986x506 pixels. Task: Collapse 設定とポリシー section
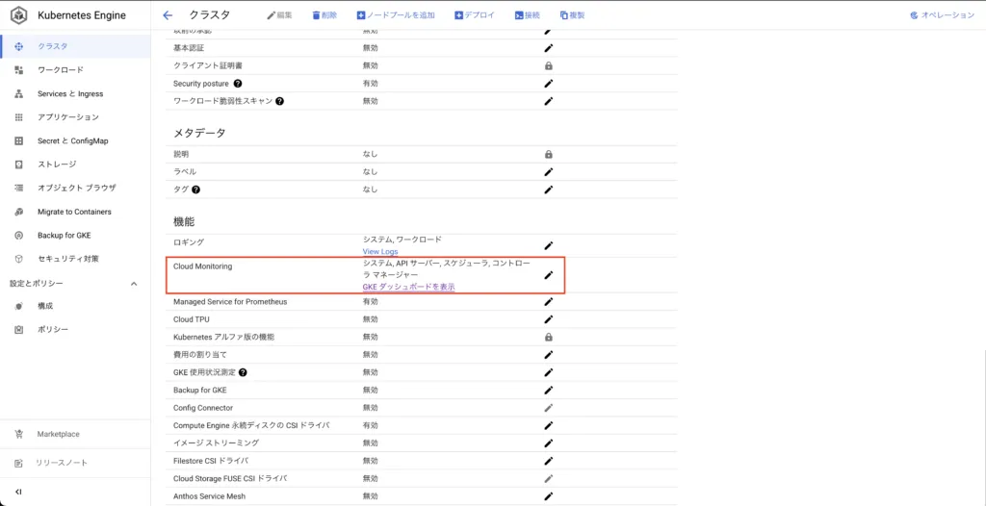coord(133,284)
